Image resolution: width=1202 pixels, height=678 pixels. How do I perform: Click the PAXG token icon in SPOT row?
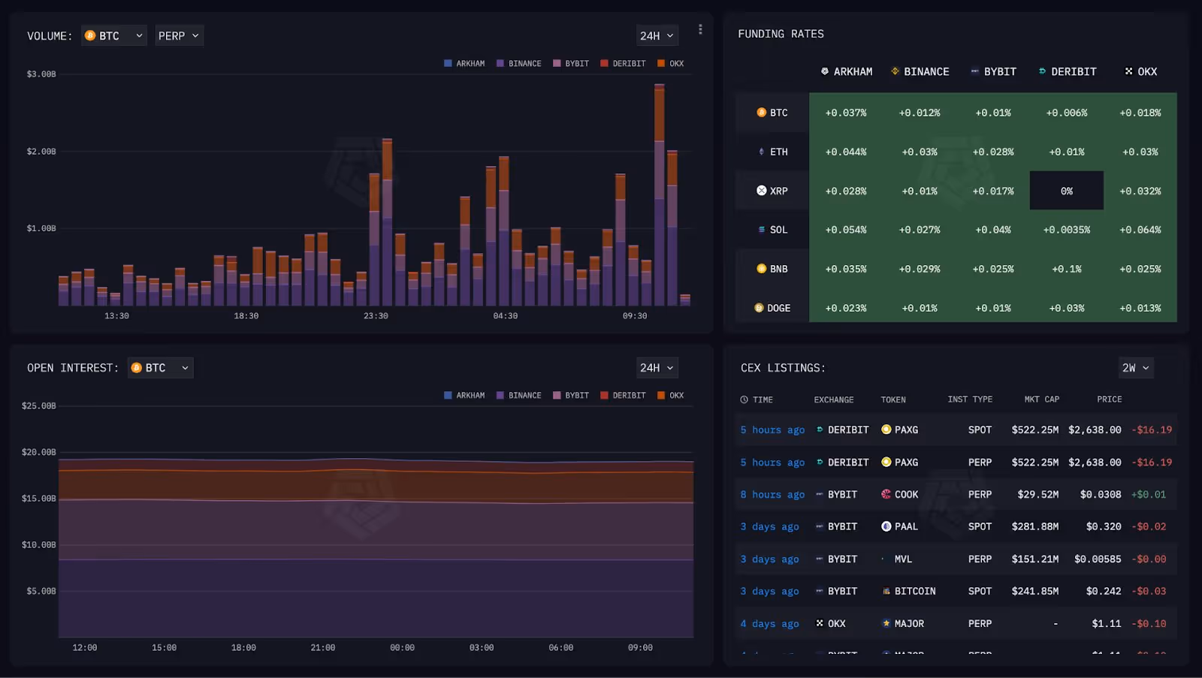886,429
